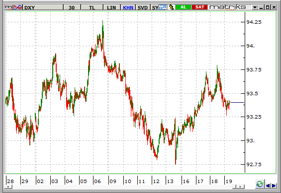The height and width of the screenshot is (193, 281).
Task: Click the scrollbar left arrow button
Action: coord(8,187)
